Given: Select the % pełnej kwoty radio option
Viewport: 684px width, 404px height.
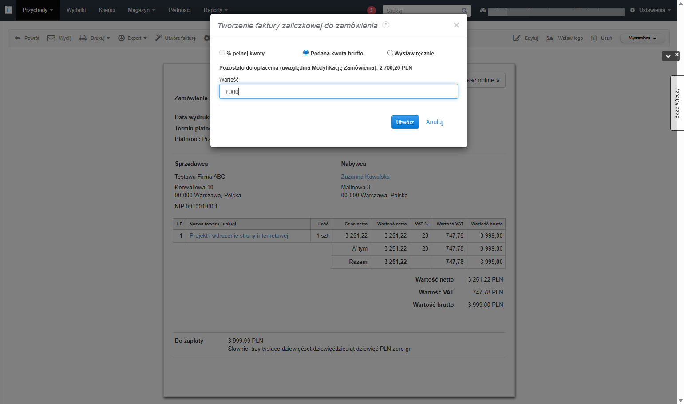Looking at the screenshot, I should pyautogui.click(x=222, y=53).
